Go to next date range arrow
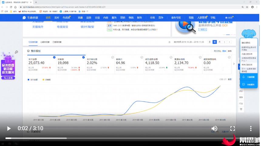 (x=229, y=42)
